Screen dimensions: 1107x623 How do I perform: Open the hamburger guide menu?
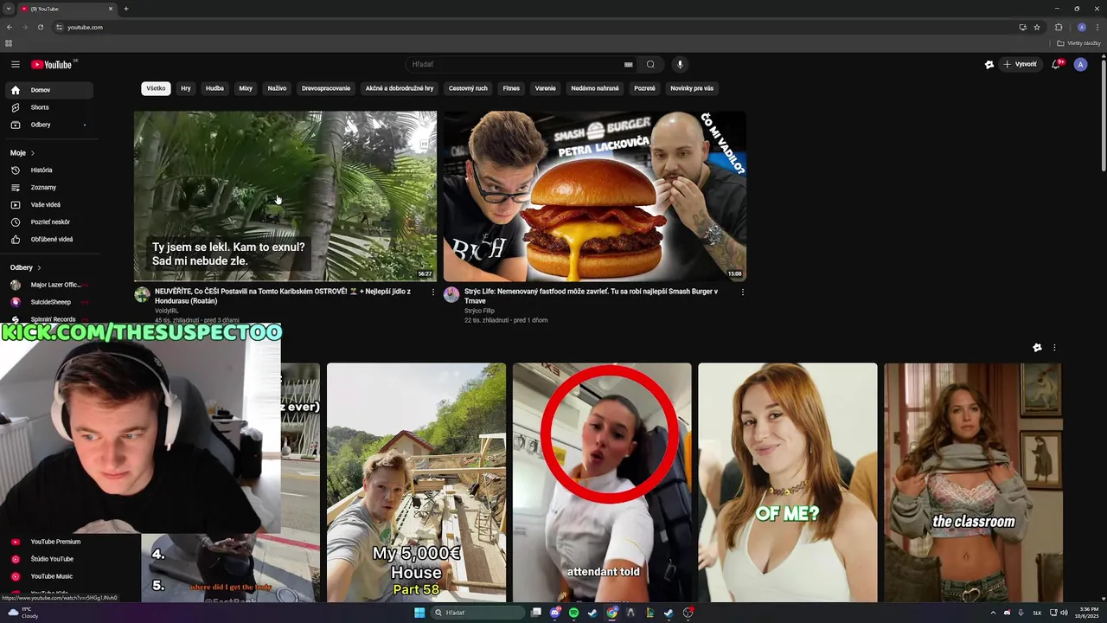(15, 64)
